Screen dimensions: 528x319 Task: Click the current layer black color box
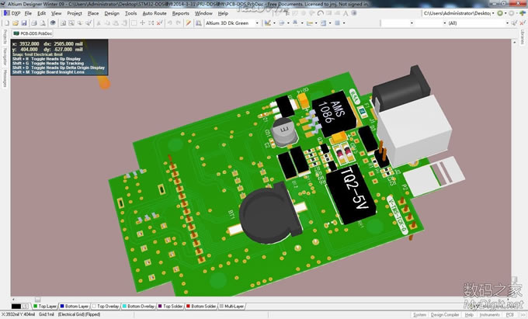(17, 307)
